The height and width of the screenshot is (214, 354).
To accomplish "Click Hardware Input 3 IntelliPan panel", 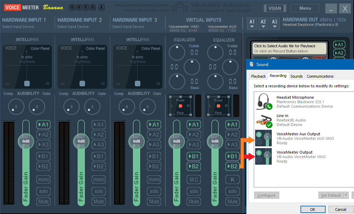I will click(x=138, y=67).
